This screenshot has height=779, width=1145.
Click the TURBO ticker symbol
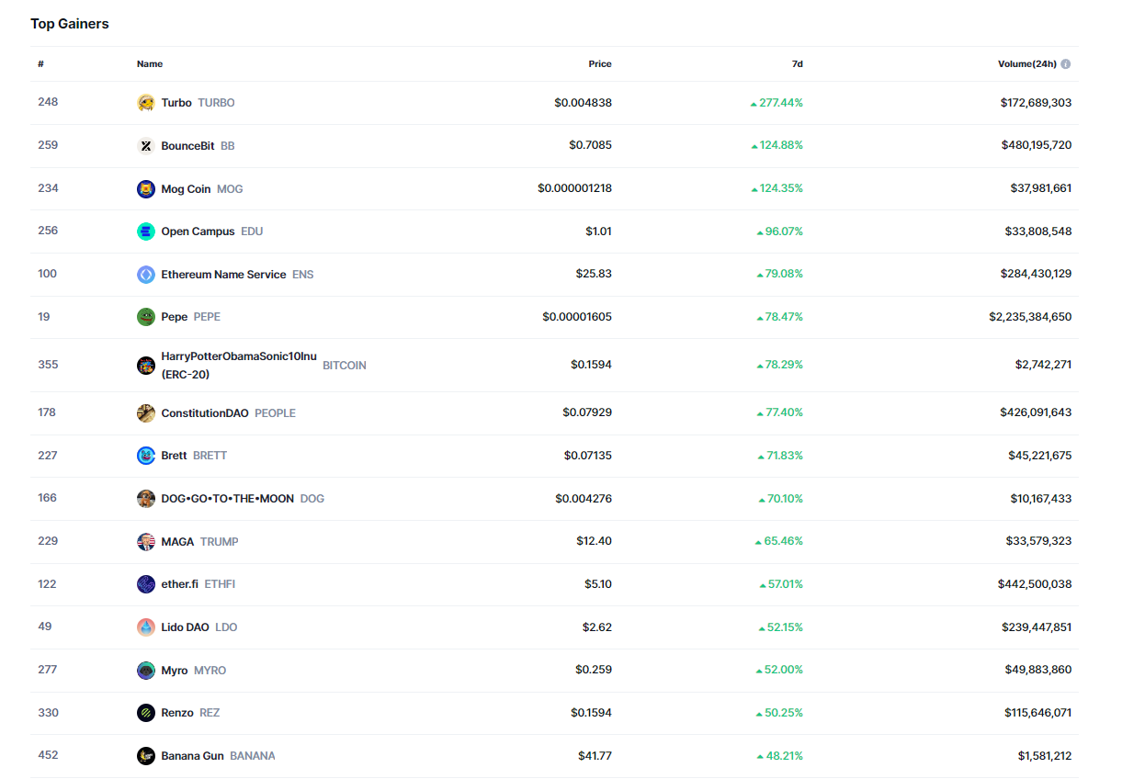tap(216, 103)
